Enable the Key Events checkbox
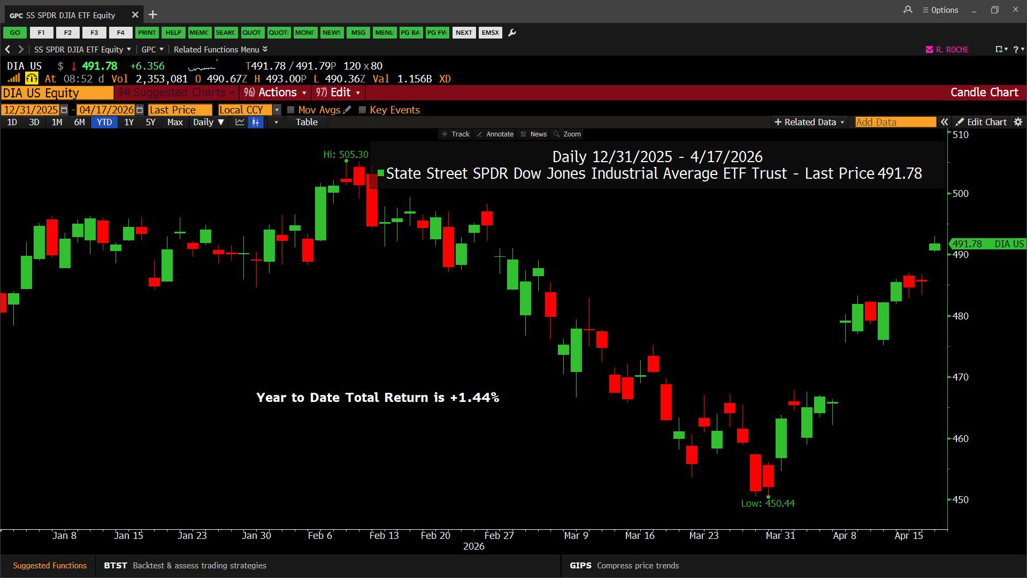Screen dimensions: 1027x578 [362, 110]
